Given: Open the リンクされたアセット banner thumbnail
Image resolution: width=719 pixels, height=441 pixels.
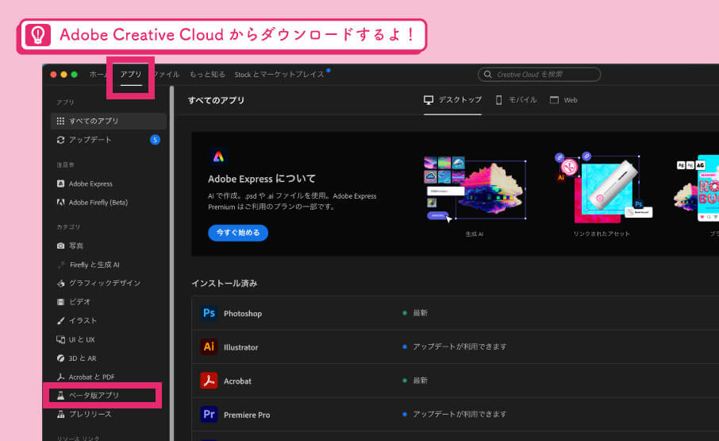Looking at the screenshot, I should click(x=602, y=188).
